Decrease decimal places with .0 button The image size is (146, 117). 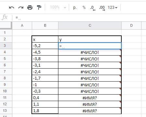[93, 8]
